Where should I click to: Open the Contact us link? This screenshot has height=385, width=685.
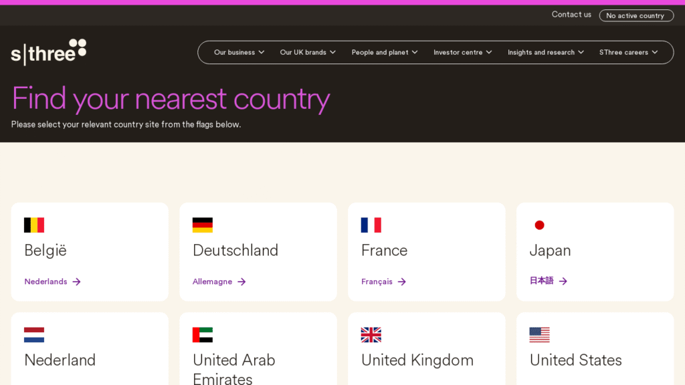click(571, 15)
